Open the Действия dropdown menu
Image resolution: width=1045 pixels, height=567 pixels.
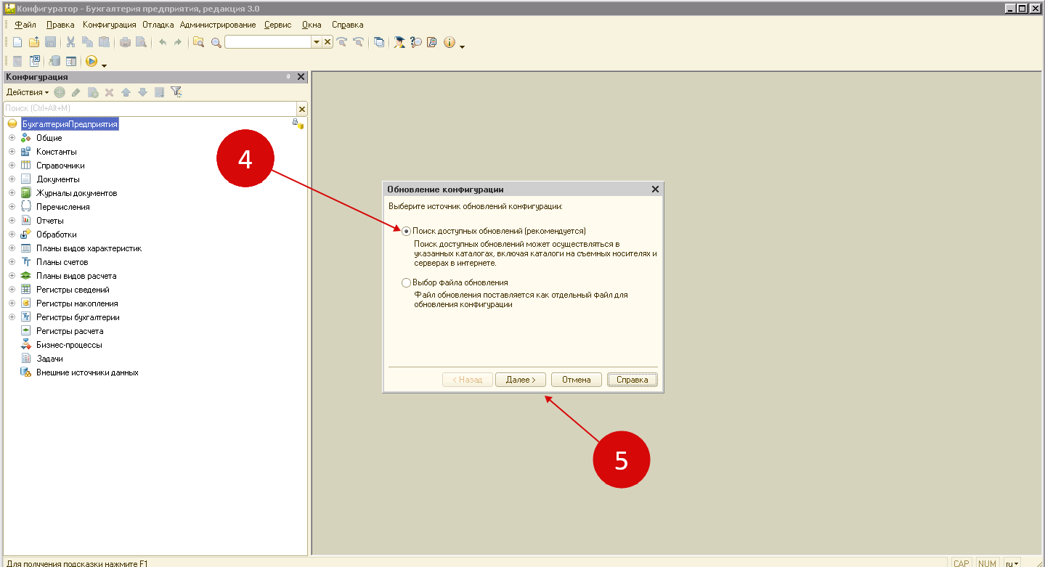click(28, 92)
